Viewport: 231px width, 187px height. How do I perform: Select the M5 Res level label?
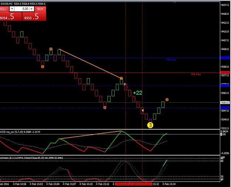click(196, 74)
